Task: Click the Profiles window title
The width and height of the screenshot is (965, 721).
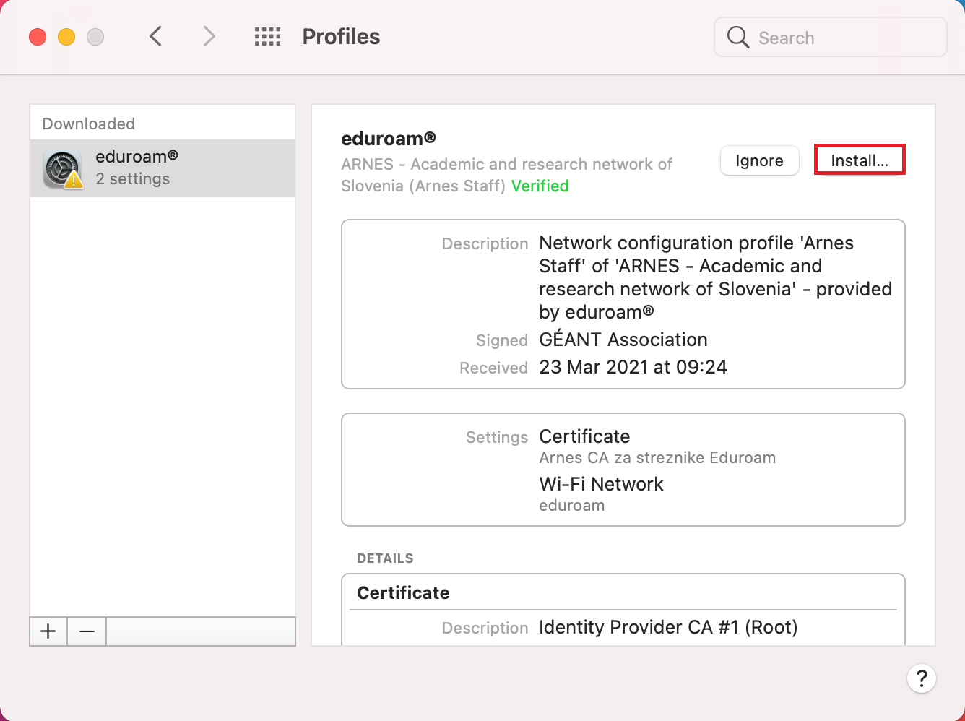Action: 341,37
